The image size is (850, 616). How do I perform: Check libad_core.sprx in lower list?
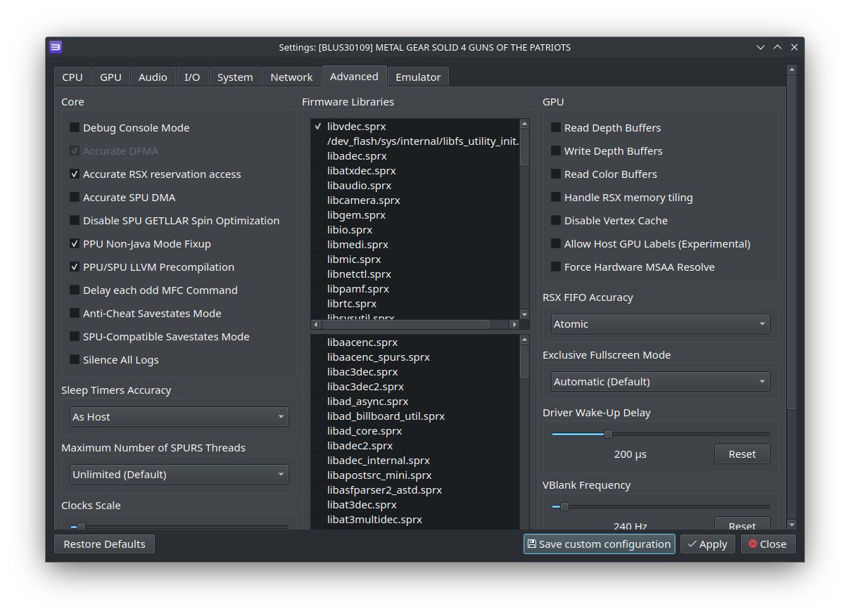tap(318, 431)
